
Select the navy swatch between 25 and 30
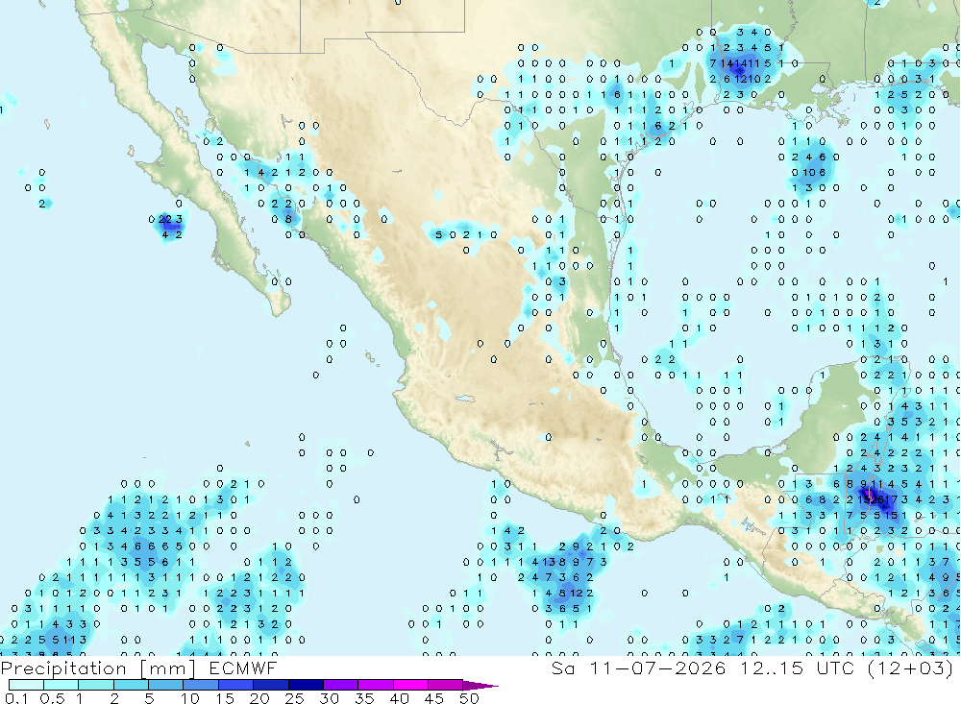click(x=306, y=685)
